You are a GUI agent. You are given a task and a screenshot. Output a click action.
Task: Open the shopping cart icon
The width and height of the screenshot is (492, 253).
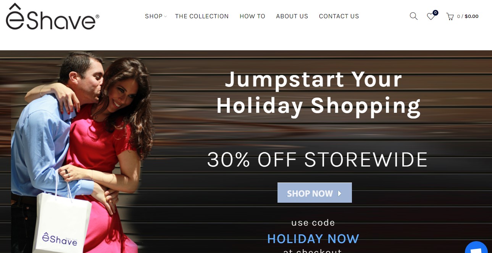pyautogui.click(x=450, y=17)
